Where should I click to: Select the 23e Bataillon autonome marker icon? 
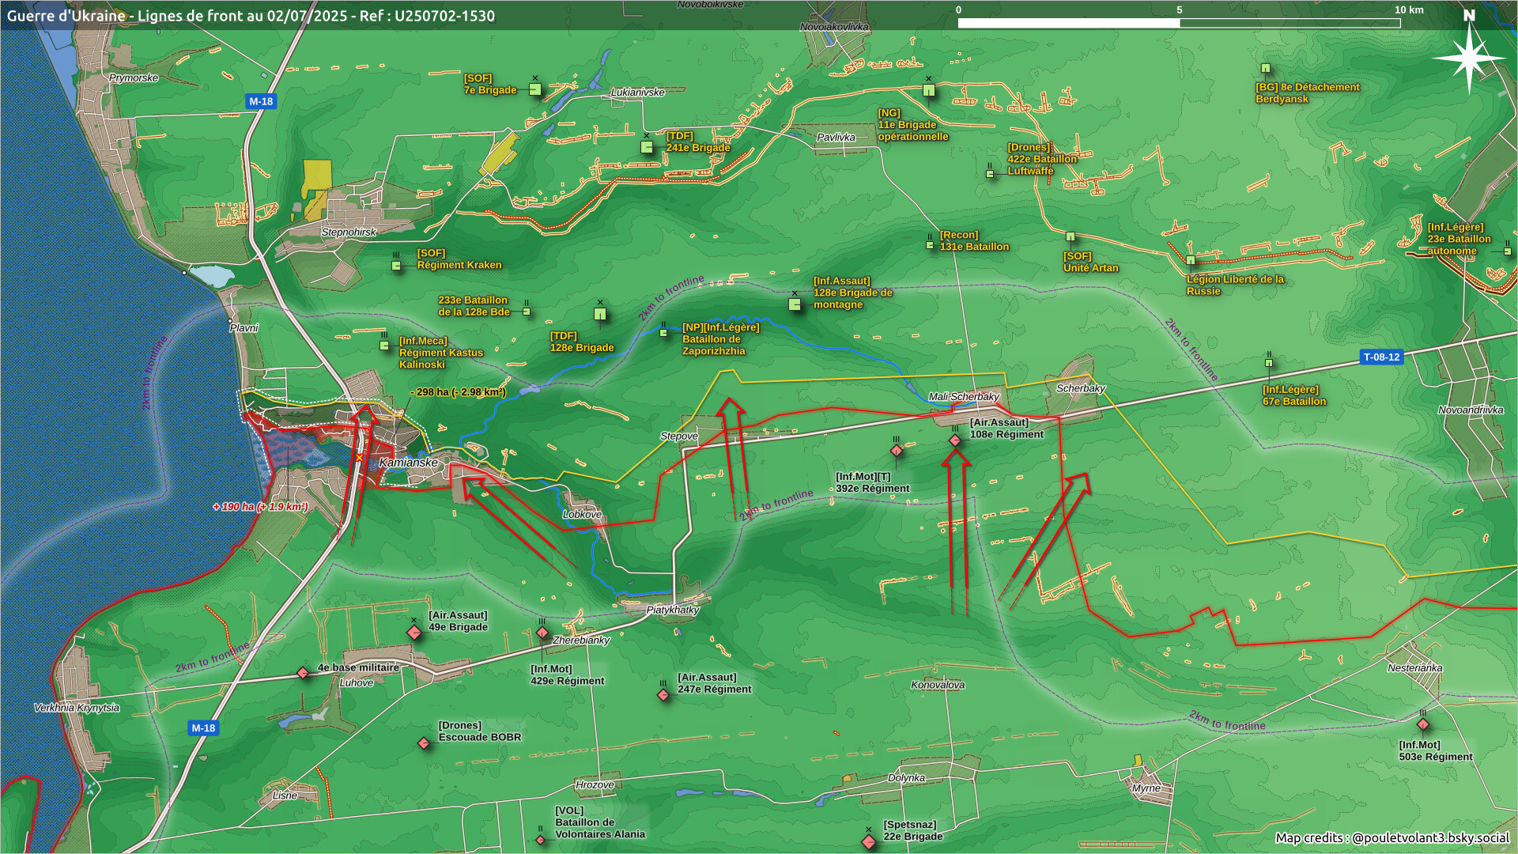click(x=1508, y=251)
